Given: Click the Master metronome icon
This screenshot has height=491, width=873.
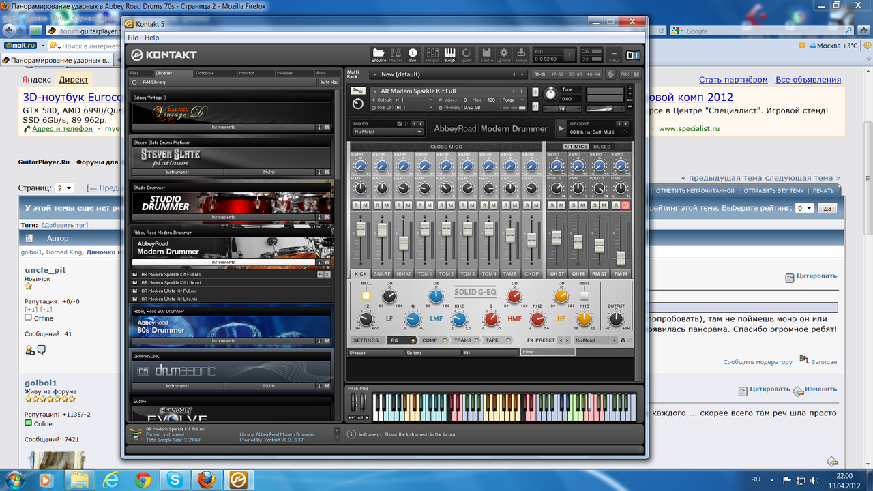Looking at the screenshot, I should (396, 55).
